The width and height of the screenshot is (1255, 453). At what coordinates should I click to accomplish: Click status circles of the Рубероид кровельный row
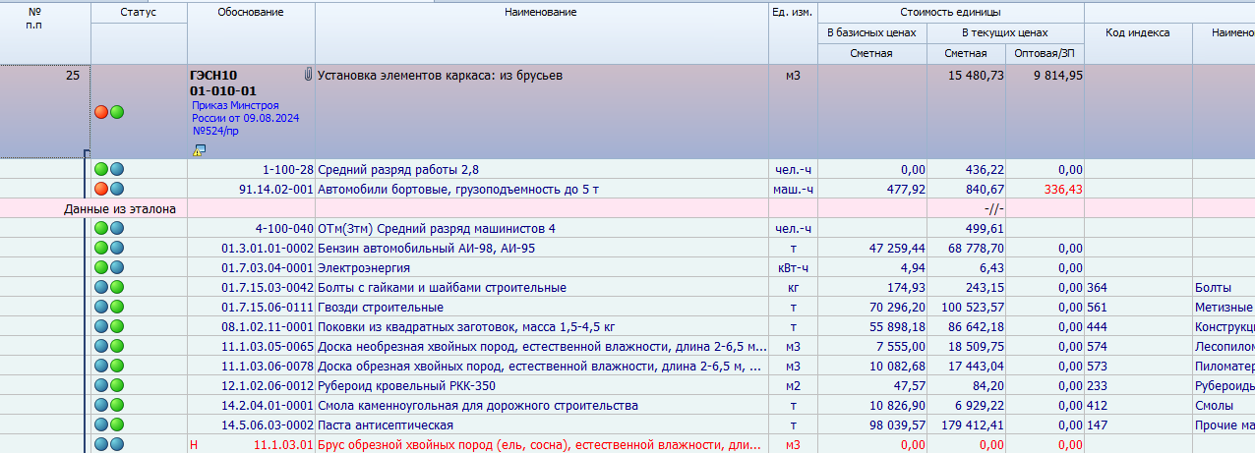pos(109,385)
